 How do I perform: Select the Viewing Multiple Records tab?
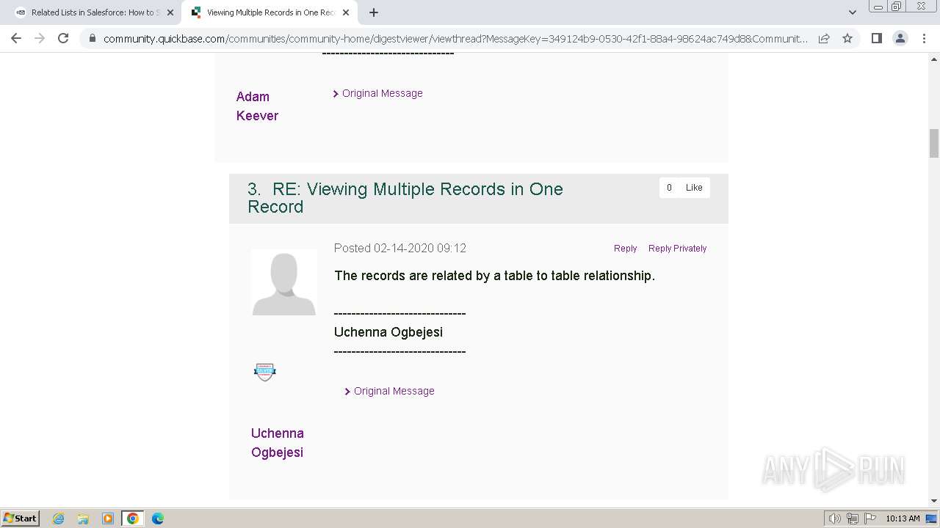click(270, 12)
